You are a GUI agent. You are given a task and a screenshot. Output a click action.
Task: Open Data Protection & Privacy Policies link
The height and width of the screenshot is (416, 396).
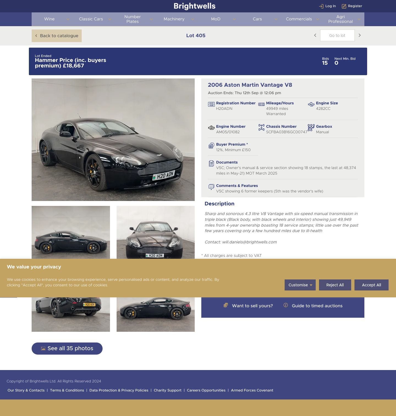(119, 390)
